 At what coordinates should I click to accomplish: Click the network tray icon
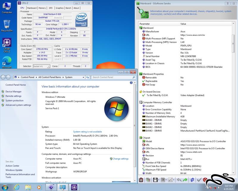tap(215, 188)
